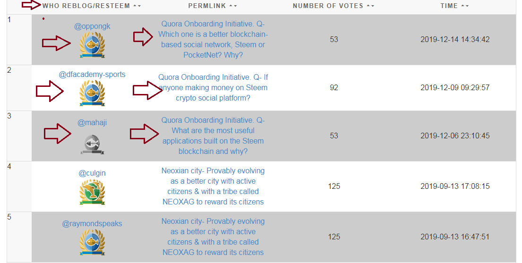The width and height of the screenshot is (522, 263).
Task: Open the Steem or PocketNet Quora post link
Action: (x=213, y=40)
